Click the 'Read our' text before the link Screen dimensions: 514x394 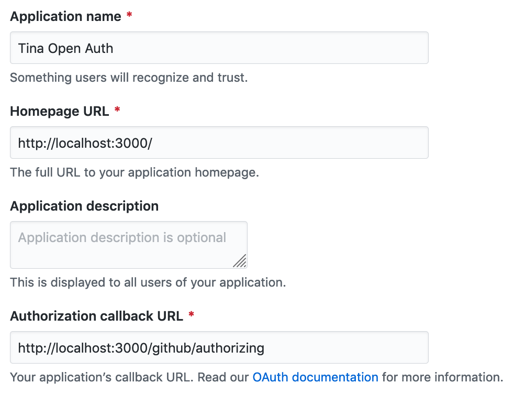pos(223,377)
